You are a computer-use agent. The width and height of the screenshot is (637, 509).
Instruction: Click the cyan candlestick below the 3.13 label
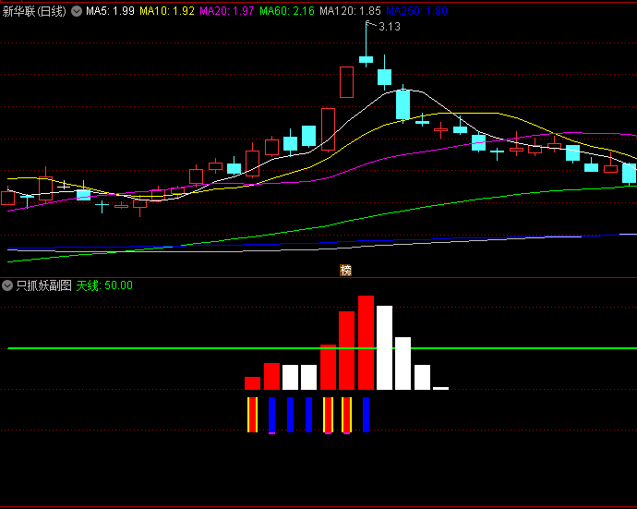[x=366, y=60]
